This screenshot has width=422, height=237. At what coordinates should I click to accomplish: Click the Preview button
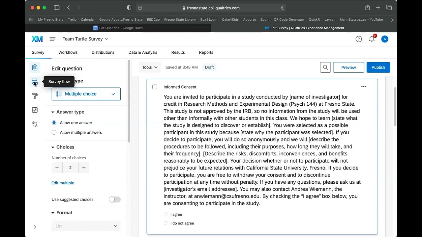pyautogui.click(x=348, y=67)
